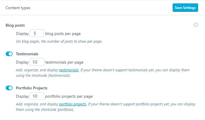Viewport: 205px width, 120px height.
Task: Turn off the Portfolio Projects toggle
Action: point(9,88)
